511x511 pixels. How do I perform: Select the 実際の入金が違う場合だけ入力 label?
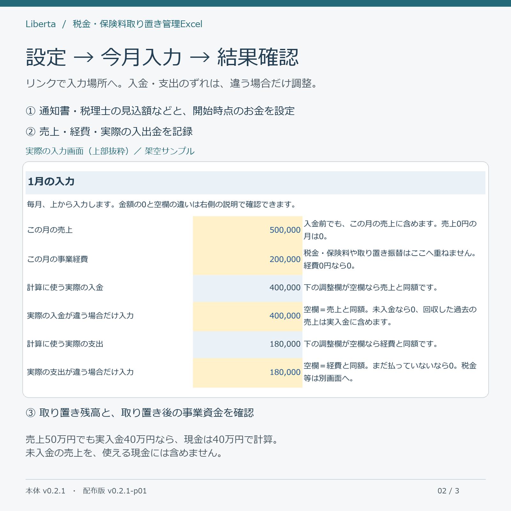(80, 316)
